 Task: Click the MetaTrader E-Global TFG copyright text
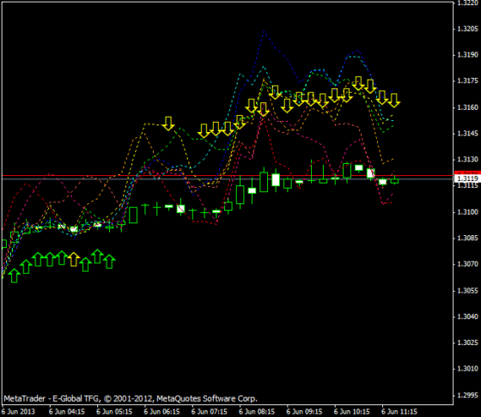[131, 399]
